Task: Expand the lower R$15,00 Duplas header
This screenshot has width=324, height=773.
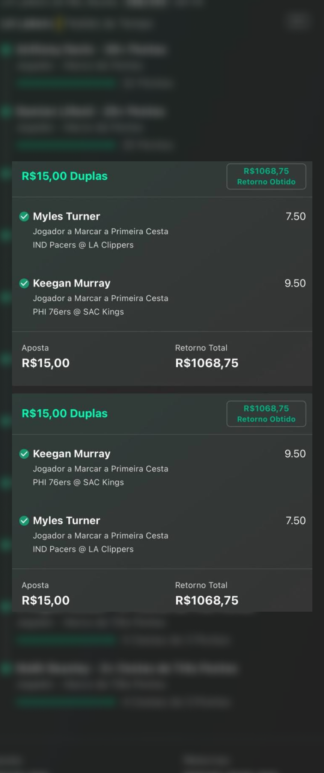Action: pos(65,413)
